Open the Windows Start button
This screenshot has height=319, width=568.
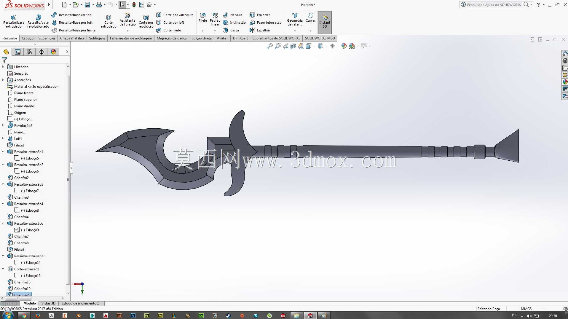[x=7, y=315]
